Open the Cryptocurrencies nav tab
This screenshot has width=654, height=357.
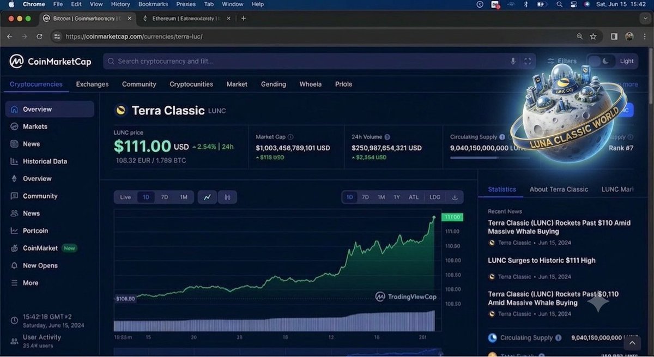(x=36, y=84)
